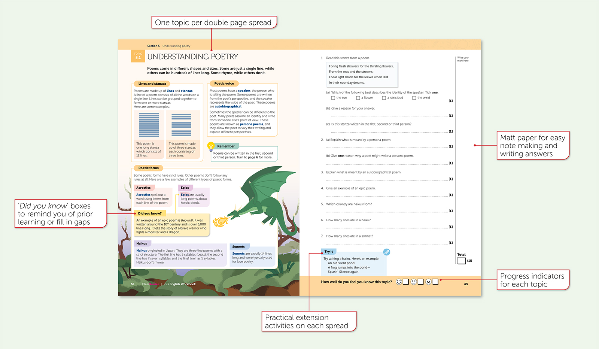This screenshot has height=349, width=599.
Task: Click the Topic 5.1 badge
Action: pos(138,55)
